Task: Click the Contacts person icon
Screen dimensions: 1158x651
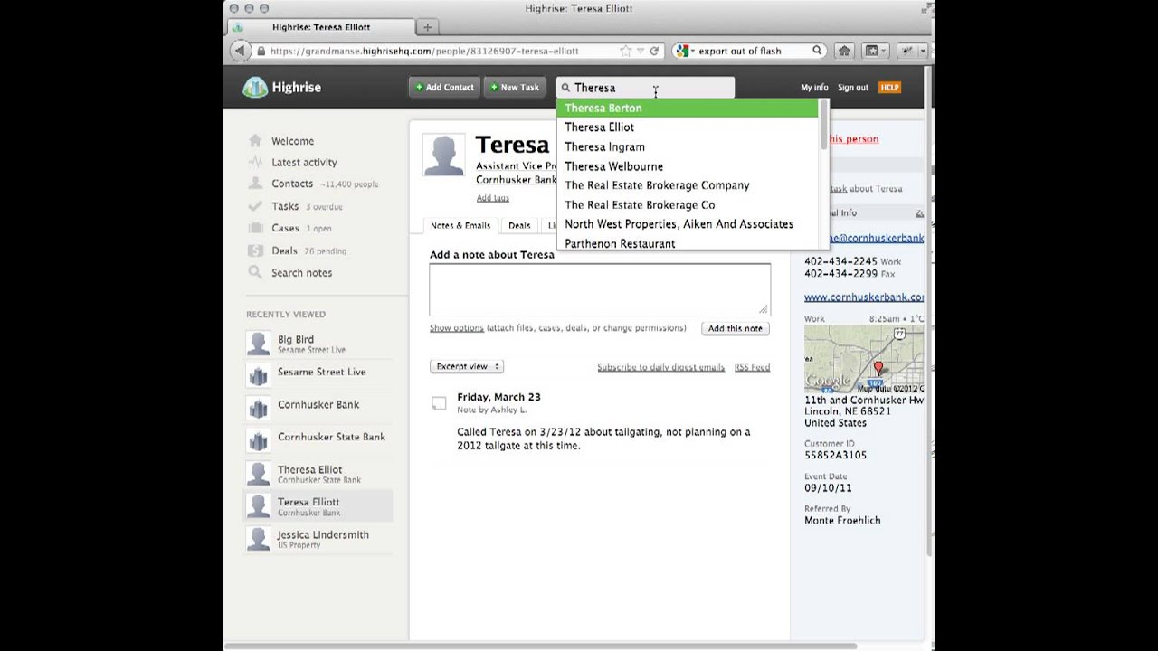Action: [x=255, y=184]
